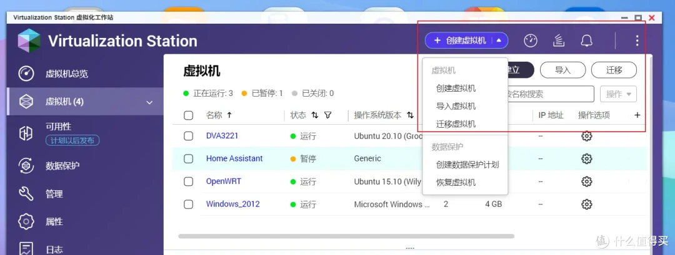Choose 创建虚拟机 from the dropdown menu
This screenshot has height=255, width=675.
(x=456, y=89)
